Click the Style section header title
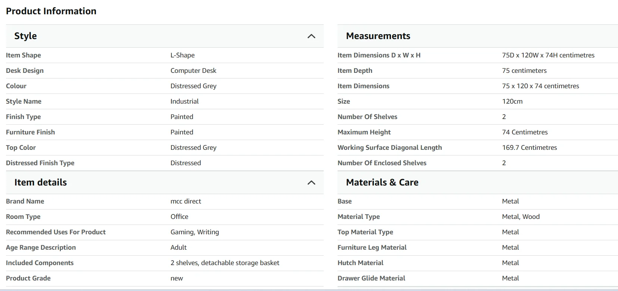The width and height of the screenshot is (618, 291). click(x=26, y=36)
